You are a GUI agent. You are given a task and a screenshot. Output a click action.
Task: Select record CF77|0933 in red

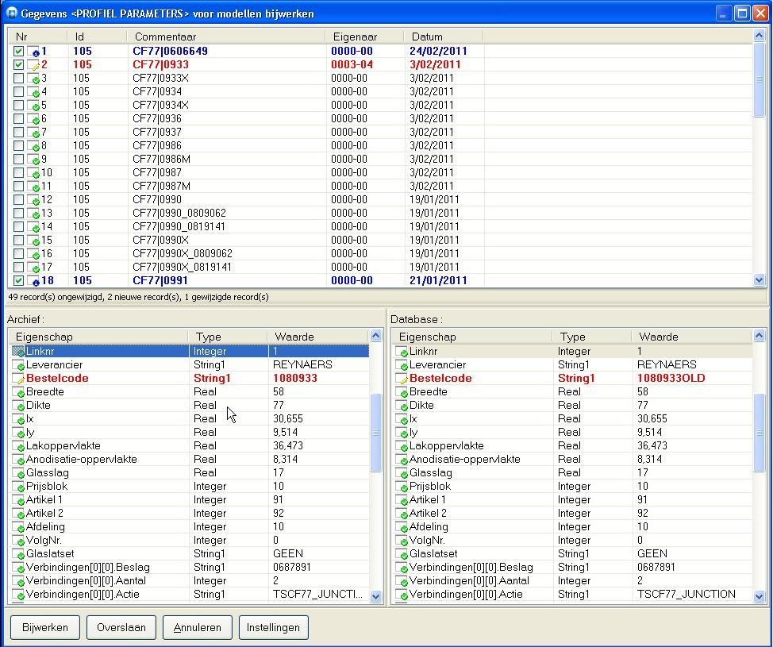(161, 64)
